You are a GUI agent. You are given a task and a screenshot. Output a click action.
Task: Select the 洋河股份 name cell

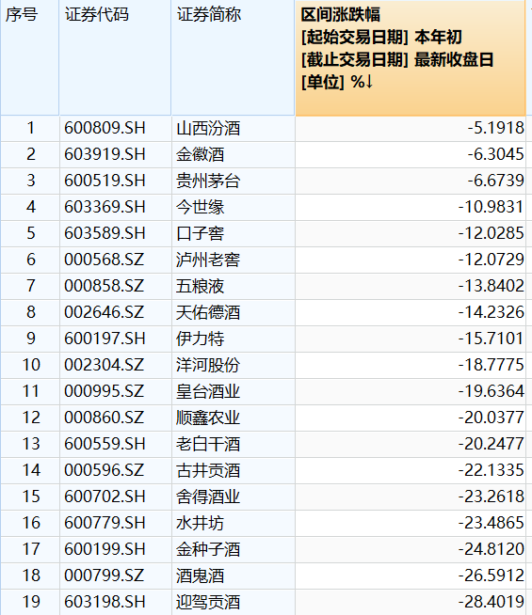coord(234,365)
